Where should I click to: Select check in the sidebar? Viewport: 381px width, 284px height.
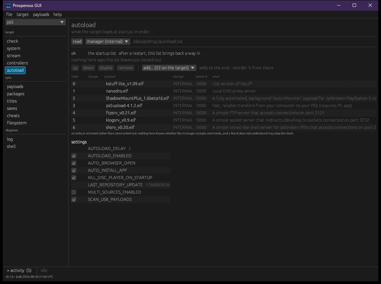click(12, 41)
